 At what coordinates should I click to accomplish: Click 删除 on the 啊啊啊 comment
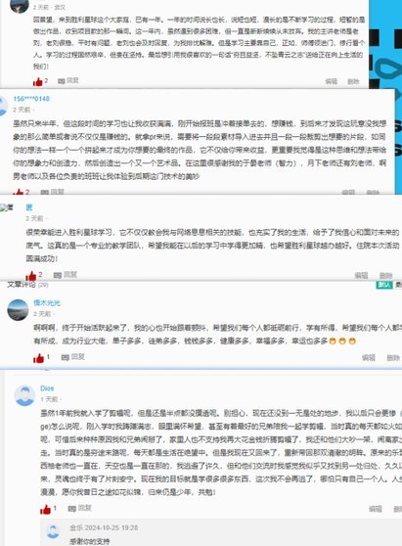[393, 357]
